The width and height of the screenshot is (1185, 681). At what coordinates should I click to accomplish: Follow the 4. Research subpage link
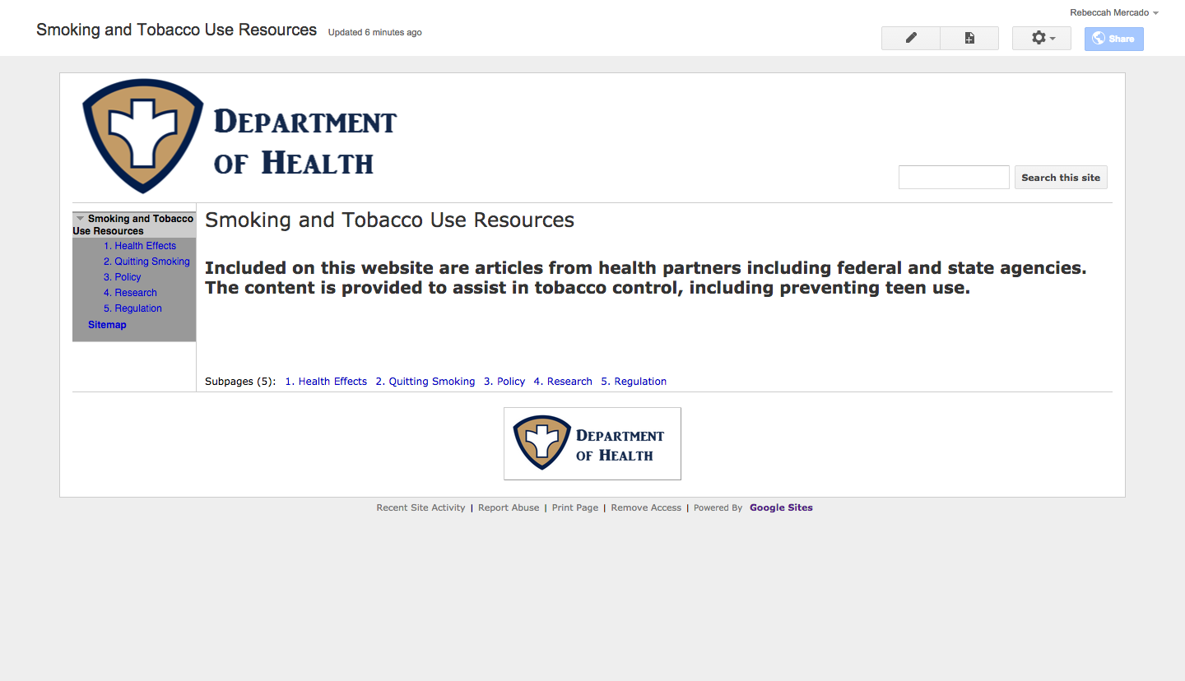(x=563, y=382)
